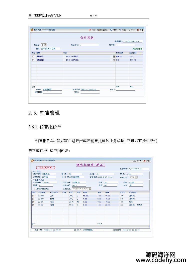The width and height of the screenshot is (187, 265).
Task: Click the 审核 (audit) checkmark toolbar icon
Action: (x=90, y=30)
